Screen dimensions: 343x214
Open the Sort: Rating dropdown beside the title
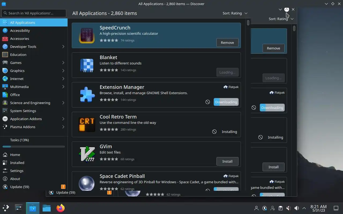tap(235, 13)
